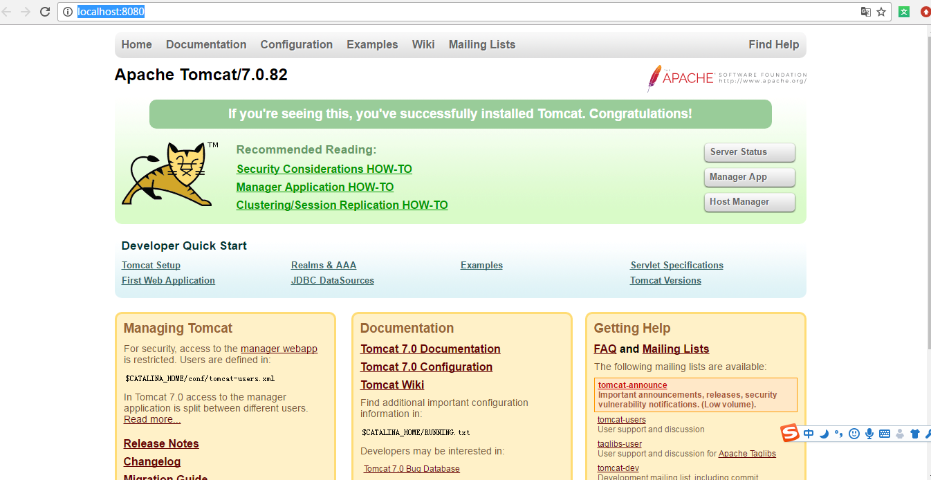931x480 pixels.
Task: Click the Sogou S logo on IME bar
Action: tap(790, 433)
